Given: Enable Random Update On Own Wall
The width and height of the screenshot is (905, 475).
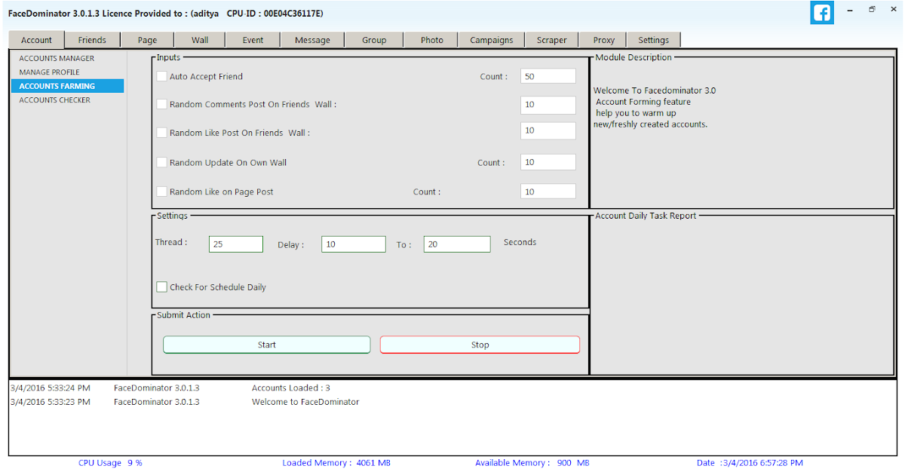Looking at the screenshot, I should coord(161,162).
